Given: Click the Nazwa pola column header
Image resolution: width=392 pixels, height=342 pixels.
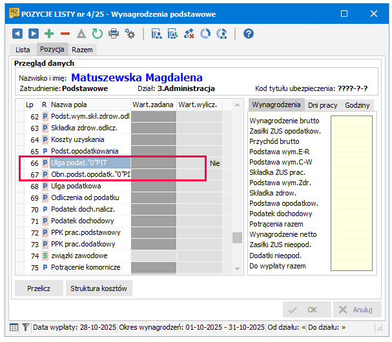Looking at the screenshot, I should pyautogui.click(x=90, y=105).
